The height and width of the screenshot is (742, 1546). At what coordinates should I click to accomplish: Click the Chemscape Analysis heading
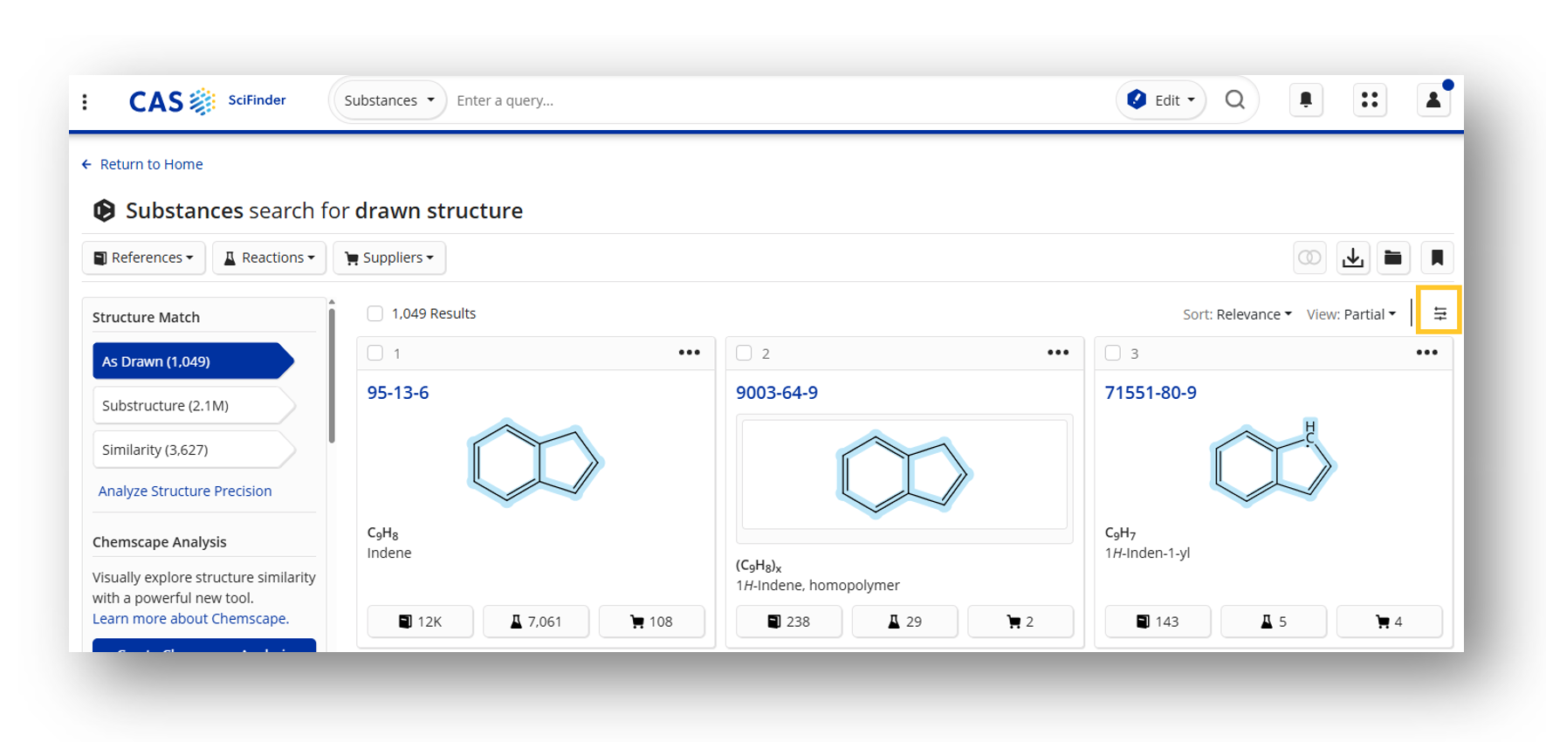coord(160,542)
